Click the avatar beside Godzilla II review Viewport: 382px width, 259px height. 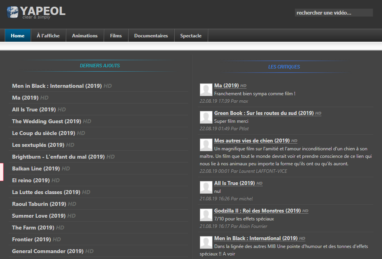point(206,215)
